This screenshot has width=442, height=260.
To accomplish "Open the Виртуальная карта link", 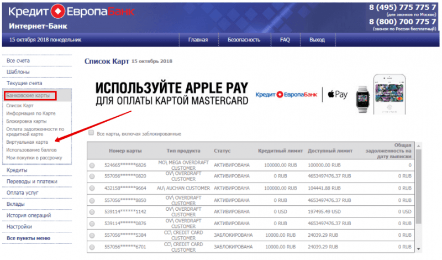I will [27, 142].
